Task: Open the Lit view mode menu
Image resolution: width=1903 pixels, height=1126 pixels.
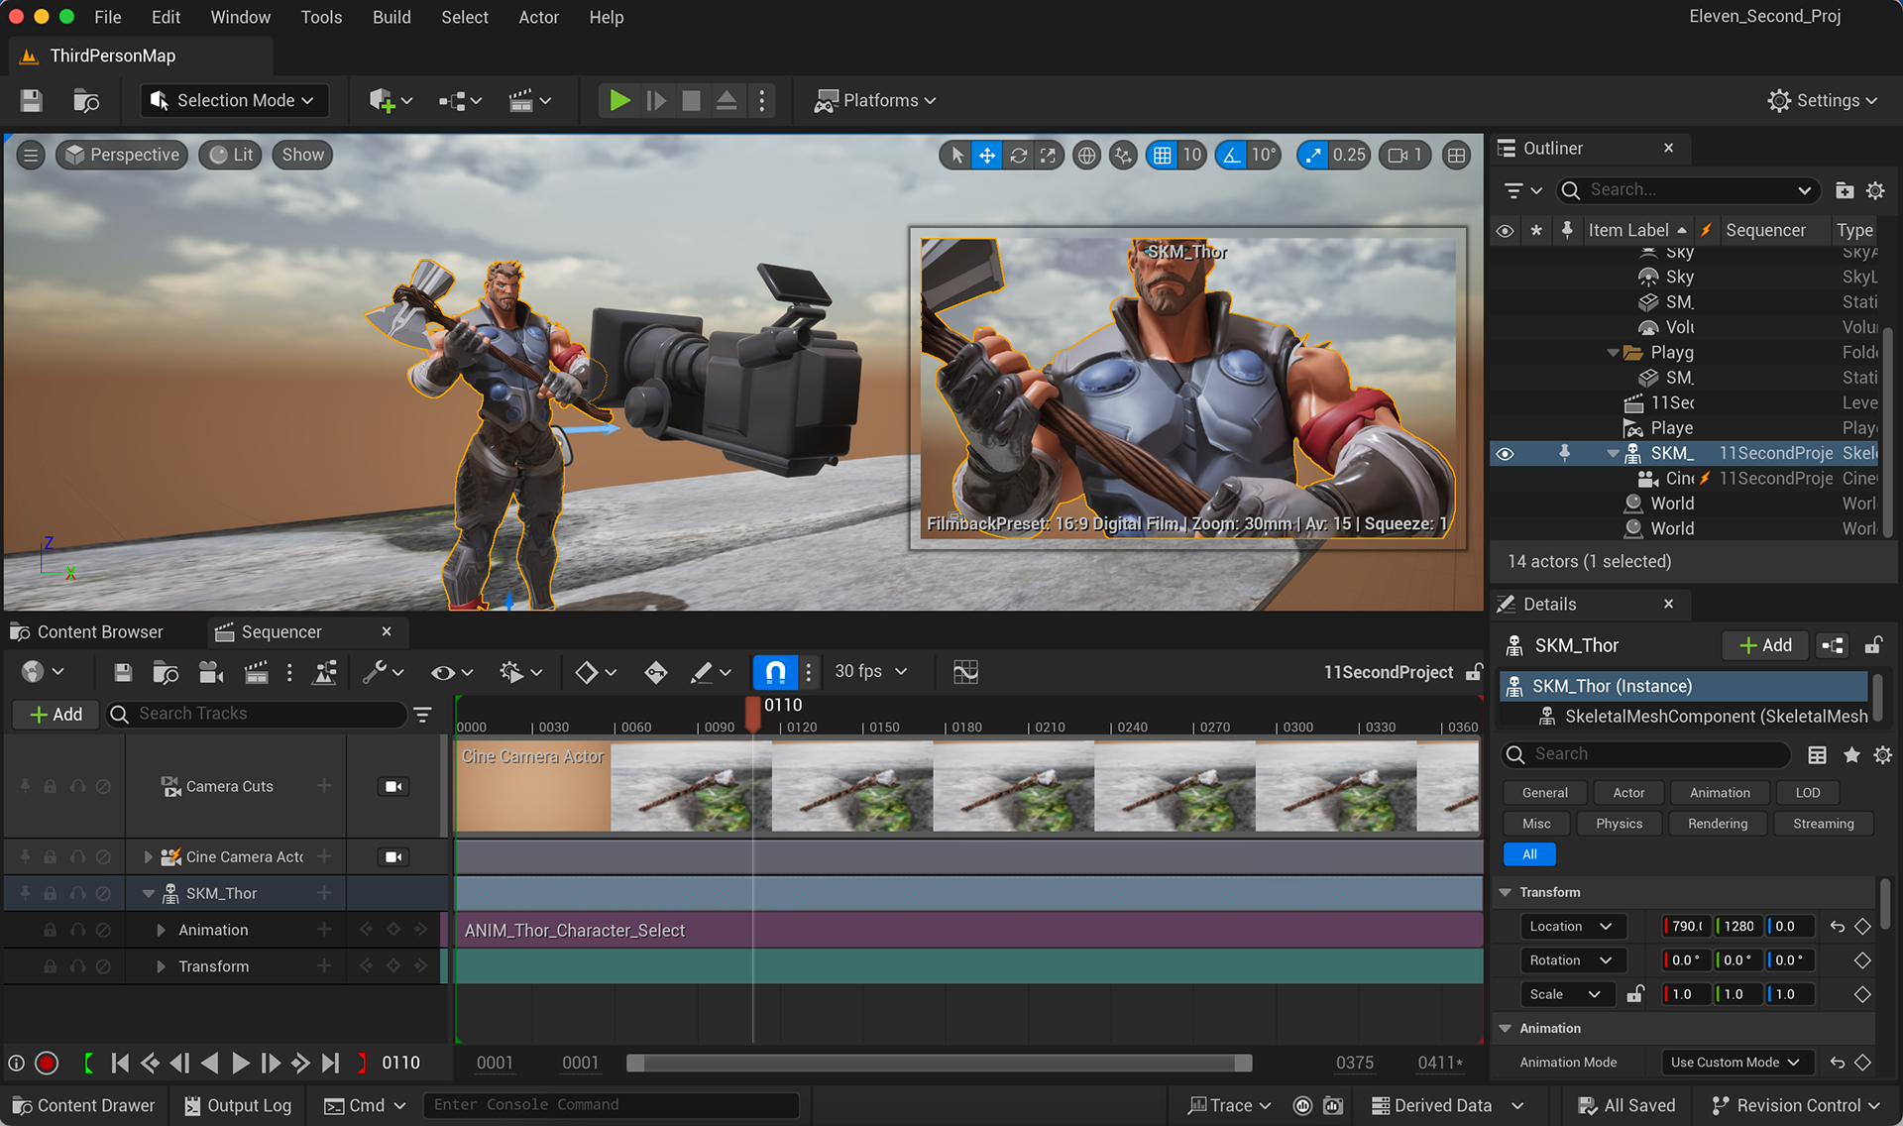Action: point(231,155)
